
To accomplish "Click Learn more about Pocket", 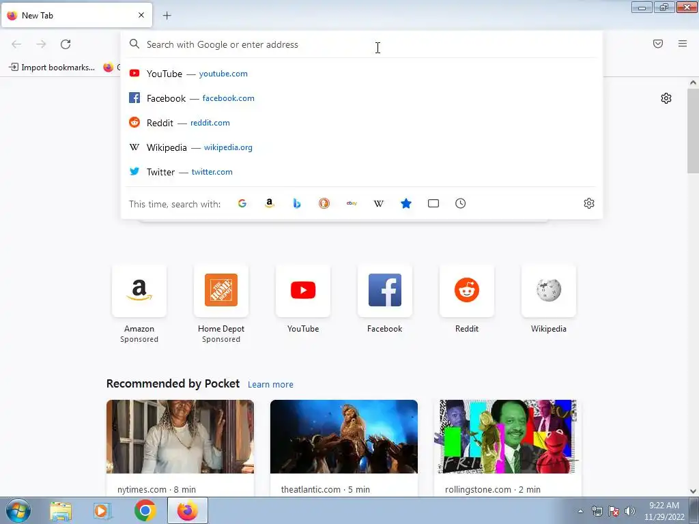I will tap(270, 385).
